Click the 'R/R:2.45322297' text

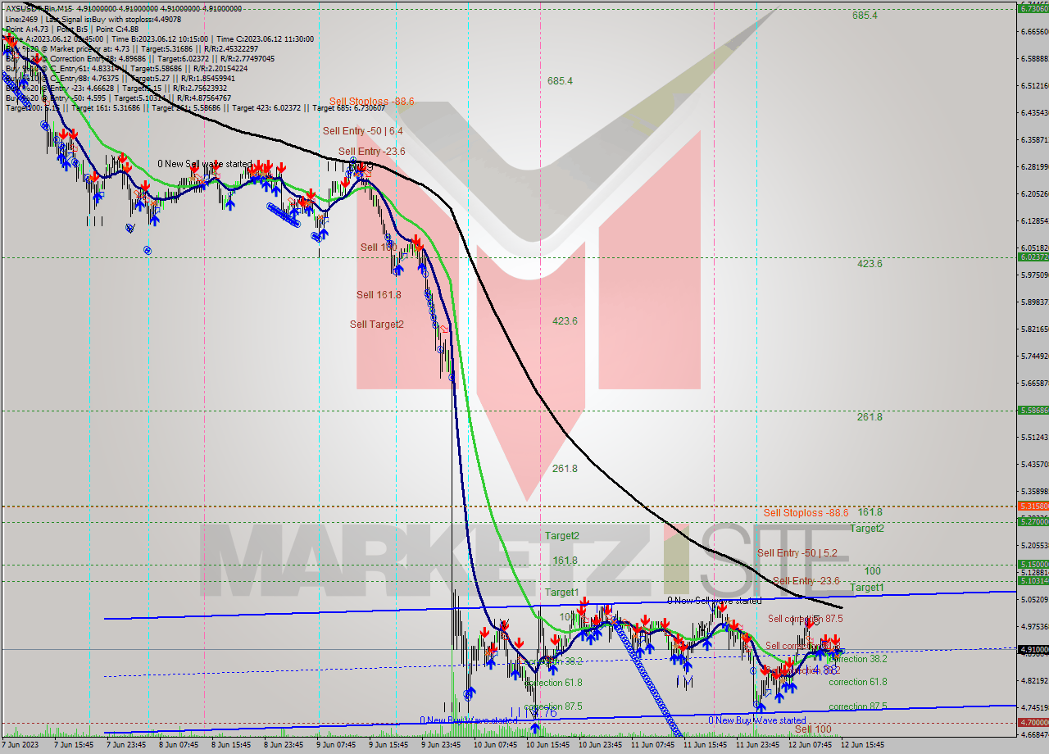pyautogui.click(x=225, y=48)
